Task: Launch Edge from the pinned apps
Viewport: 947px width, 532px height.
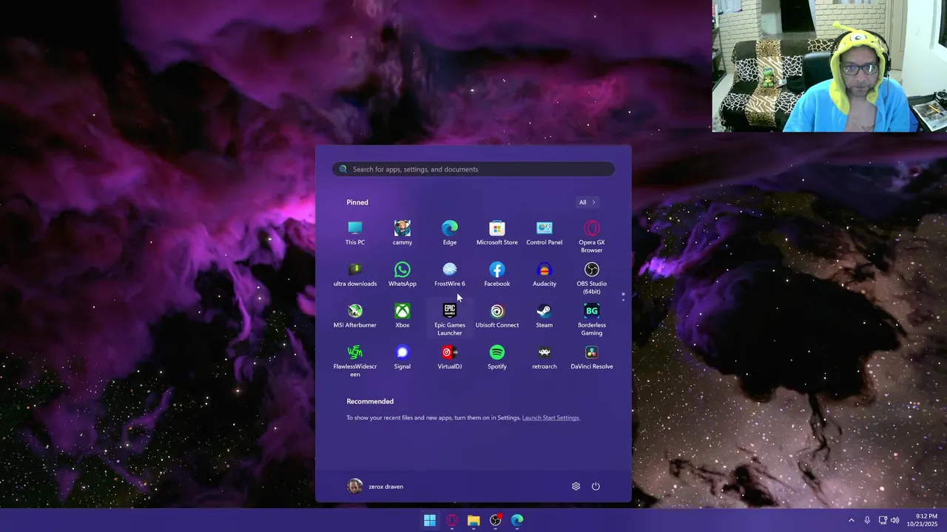Action: point(450,233)
